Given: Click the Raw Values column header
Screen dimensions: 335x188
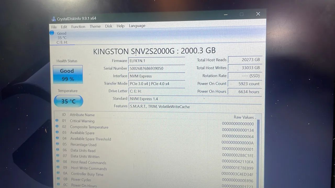Looking at the screenshot, I should coord(244,117).
